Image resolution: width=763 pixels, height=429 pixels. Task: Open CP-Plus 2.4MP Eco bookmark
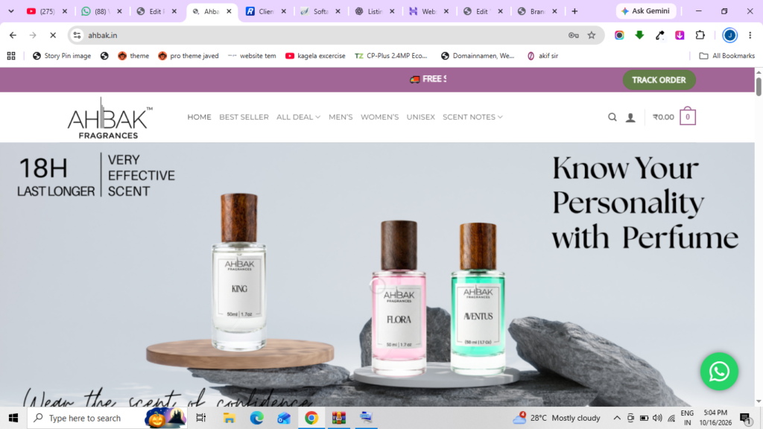click(391, 56)
